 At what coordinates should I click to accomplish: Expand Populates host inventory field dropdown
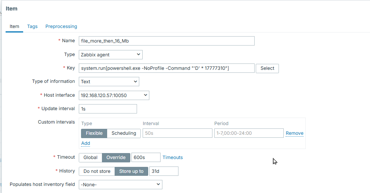(x=120, y=184)
